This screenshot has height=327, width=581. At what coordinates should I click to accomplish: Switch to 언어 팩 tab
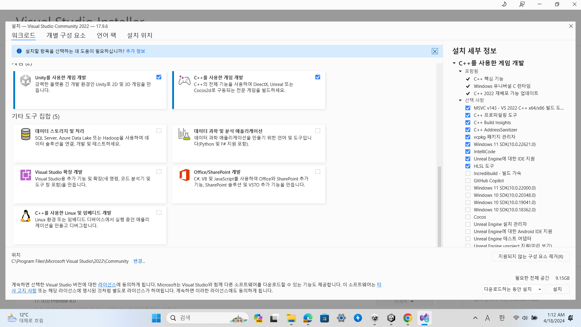[x=107, y=35]
